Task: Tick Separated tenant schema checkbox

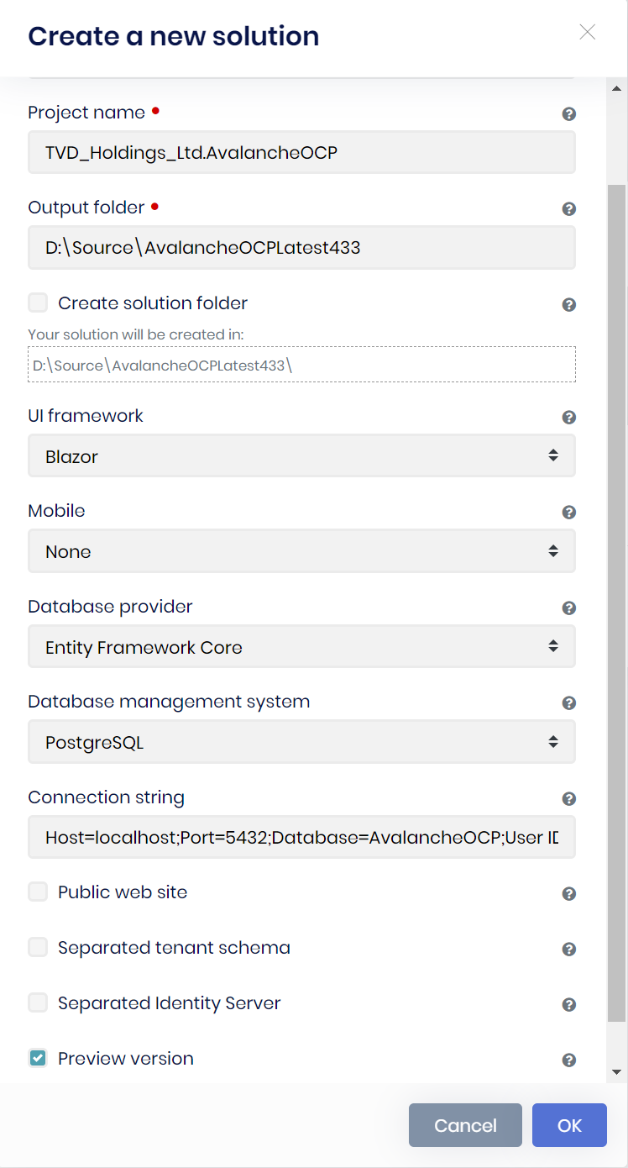Action: tap(38, 948)
